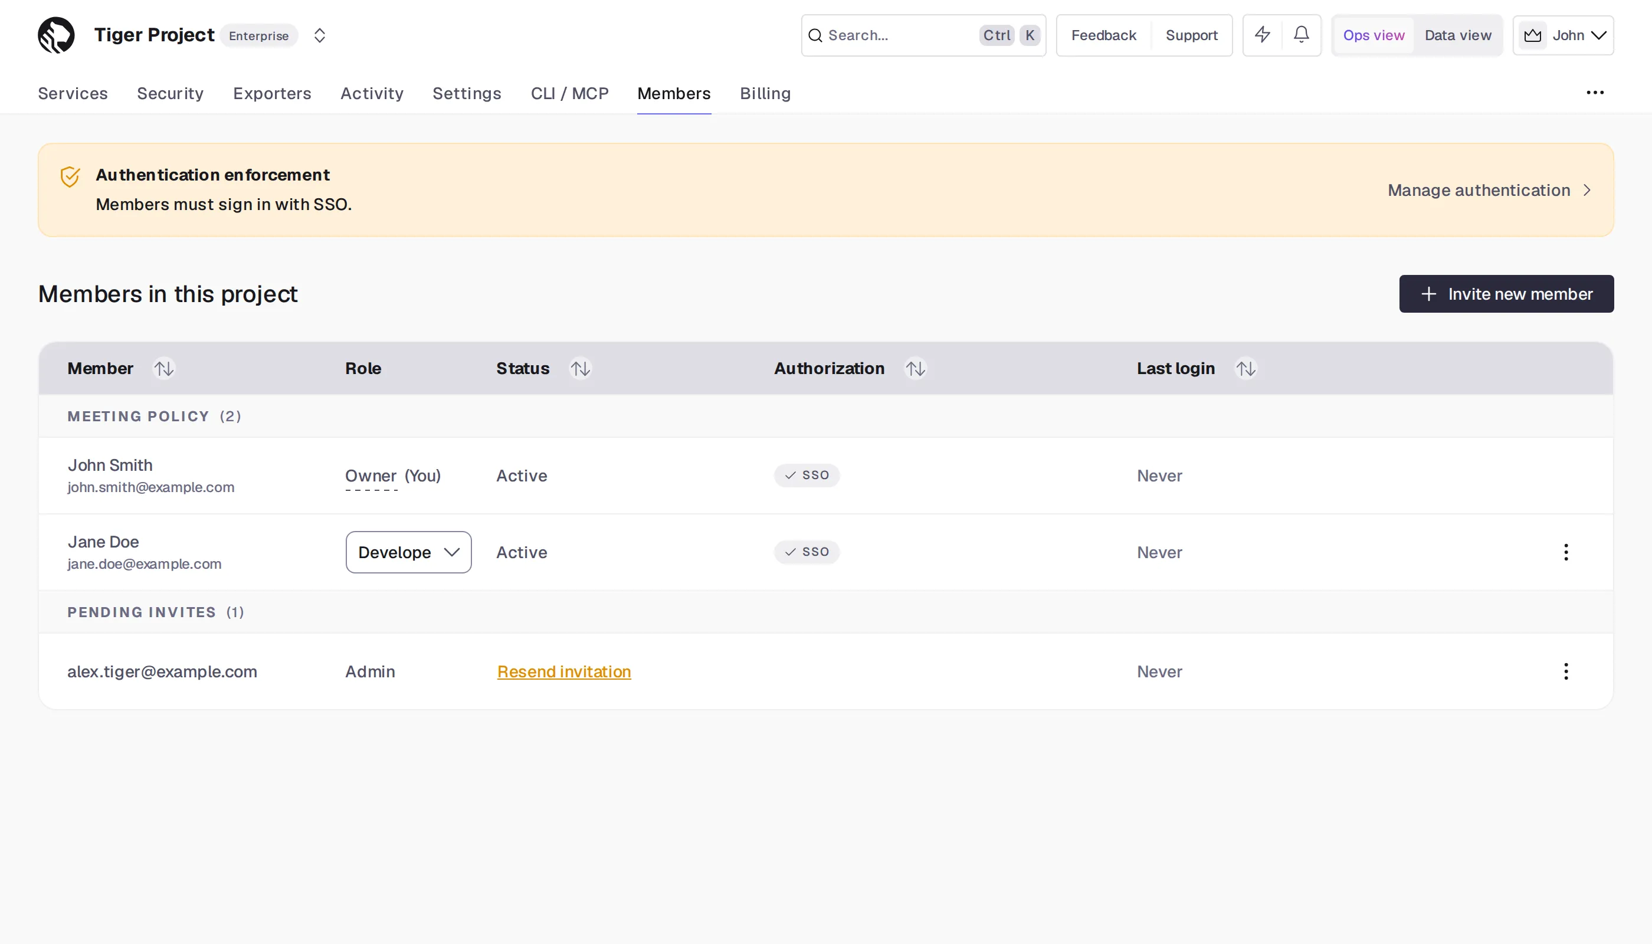Select the Members tab
This screenshot has height=944, width=1652.
674,93
